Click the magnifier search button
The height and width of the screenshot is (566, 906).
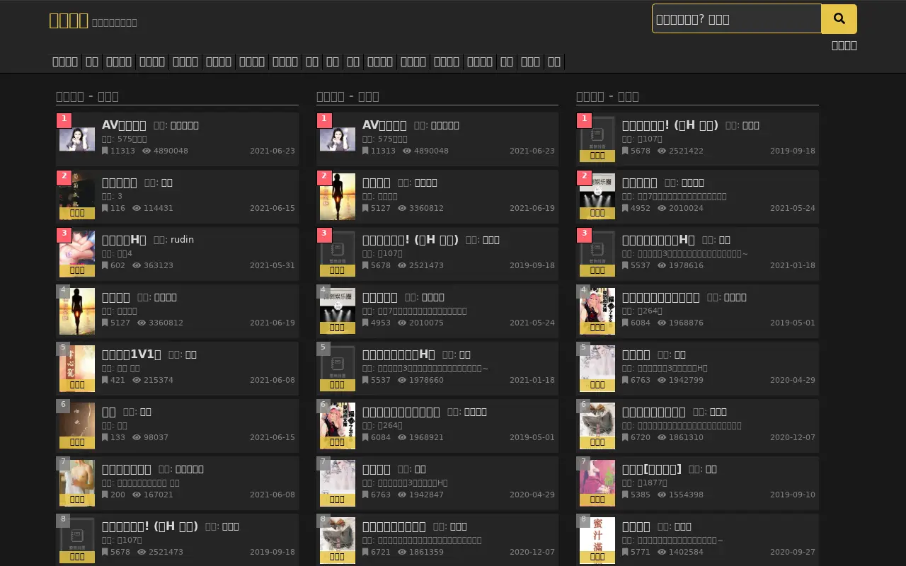(839, 19)
